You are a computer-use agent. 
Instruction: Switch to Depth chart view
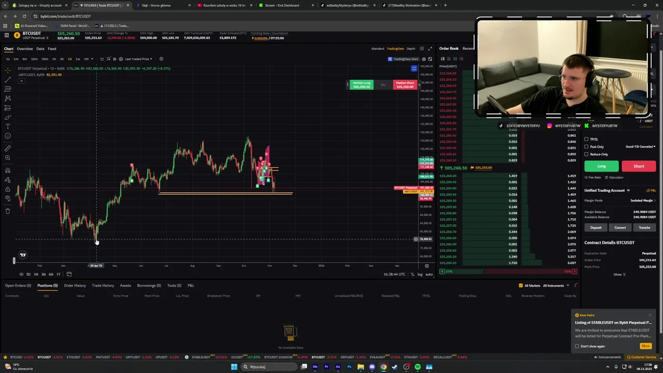pos(411,49)
